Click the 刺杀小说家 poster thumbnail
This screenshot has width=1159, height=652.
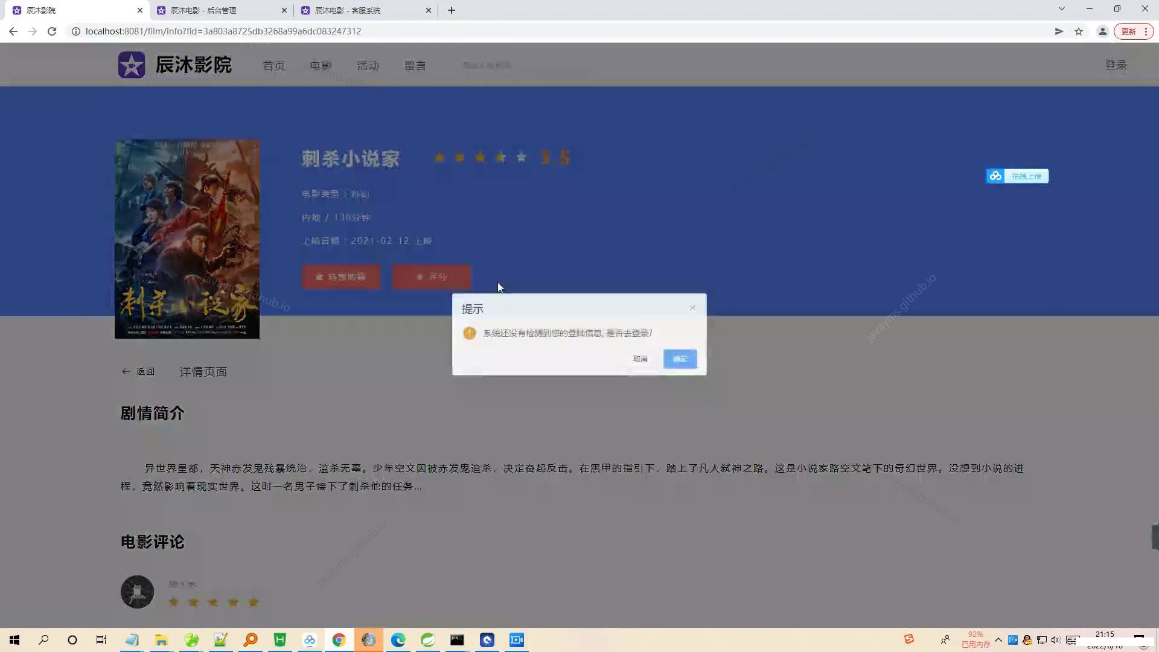(187, 239)
